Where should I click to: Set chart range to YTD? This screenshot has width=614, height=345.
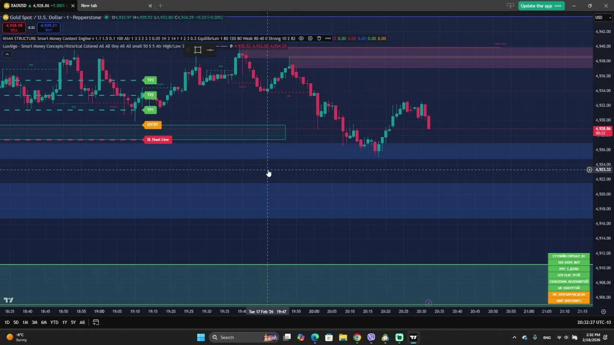(54, 322)
